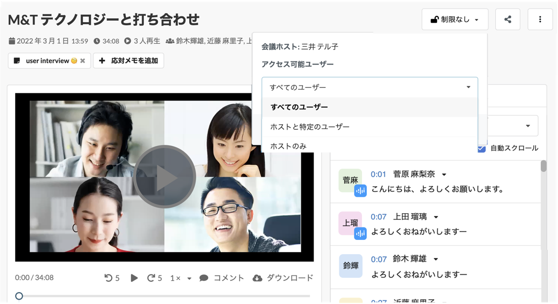Choose ホストと特定のユーザー option
Viewport: 558px width, 304px height.
[310, 127]
